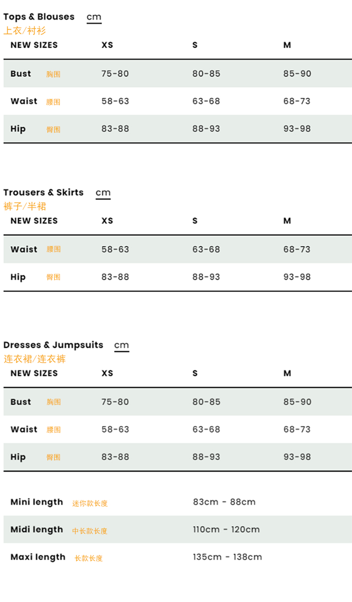Click Waist 63-68 cell in Tops table
The image size is (352, 602).
pyautogui.click(x=206, y=101)
